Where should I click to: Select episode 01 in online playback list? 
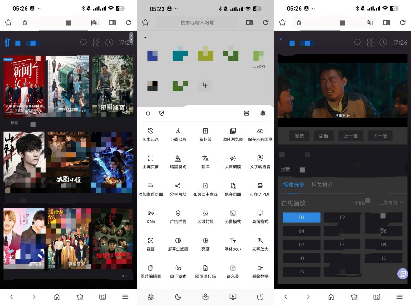pyautogui.click(x=301, y=217)
